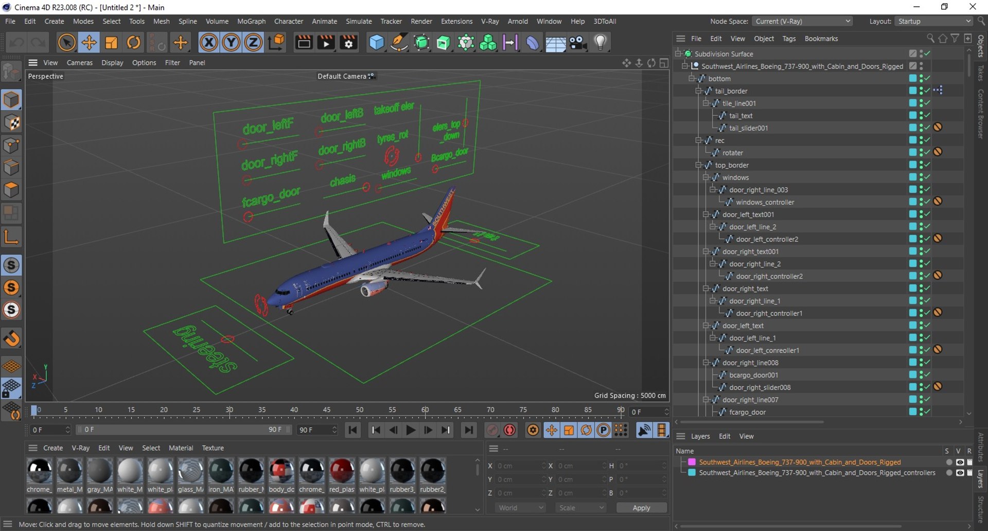Viewport: 988px width, 531px height.
Task: Add a Subdivision Surface generator
Action: 421,42
